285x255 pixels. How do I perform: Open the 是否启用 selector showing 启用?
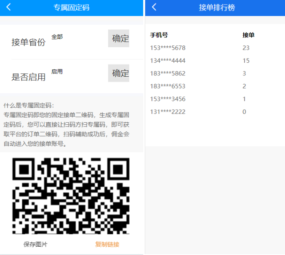point(57,72)
